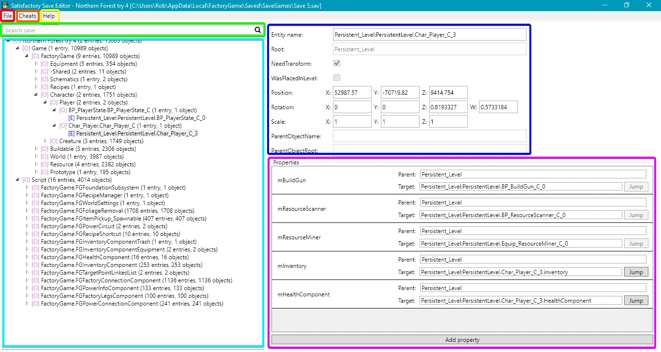Expand the Buildable tree node

pos(36,149)
